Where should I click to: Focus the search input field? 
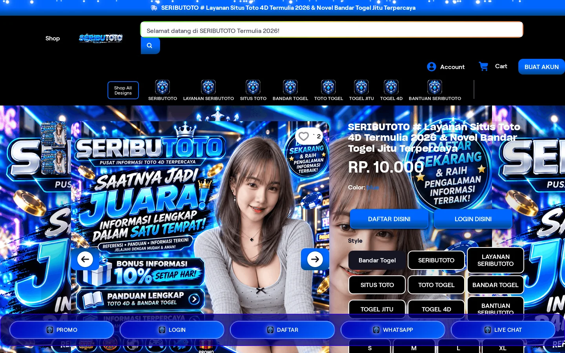[332, 30]
